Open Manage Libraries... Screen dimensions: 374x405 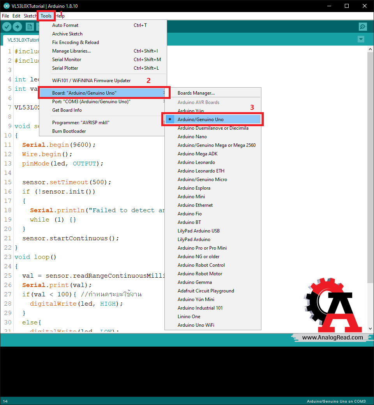(x=103, y=51)
